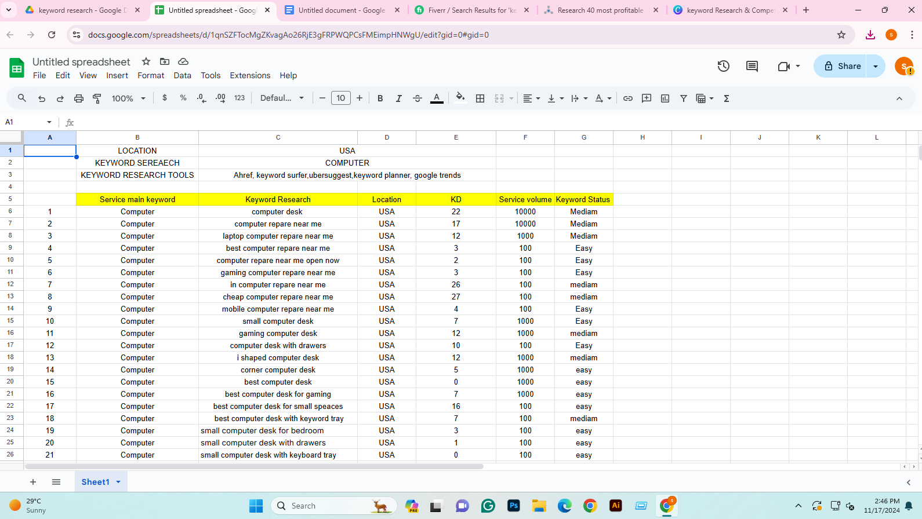The width and height of the screenshot is (922, 519).
Task: Click the Insert chart icon
Action: (665, 98)
